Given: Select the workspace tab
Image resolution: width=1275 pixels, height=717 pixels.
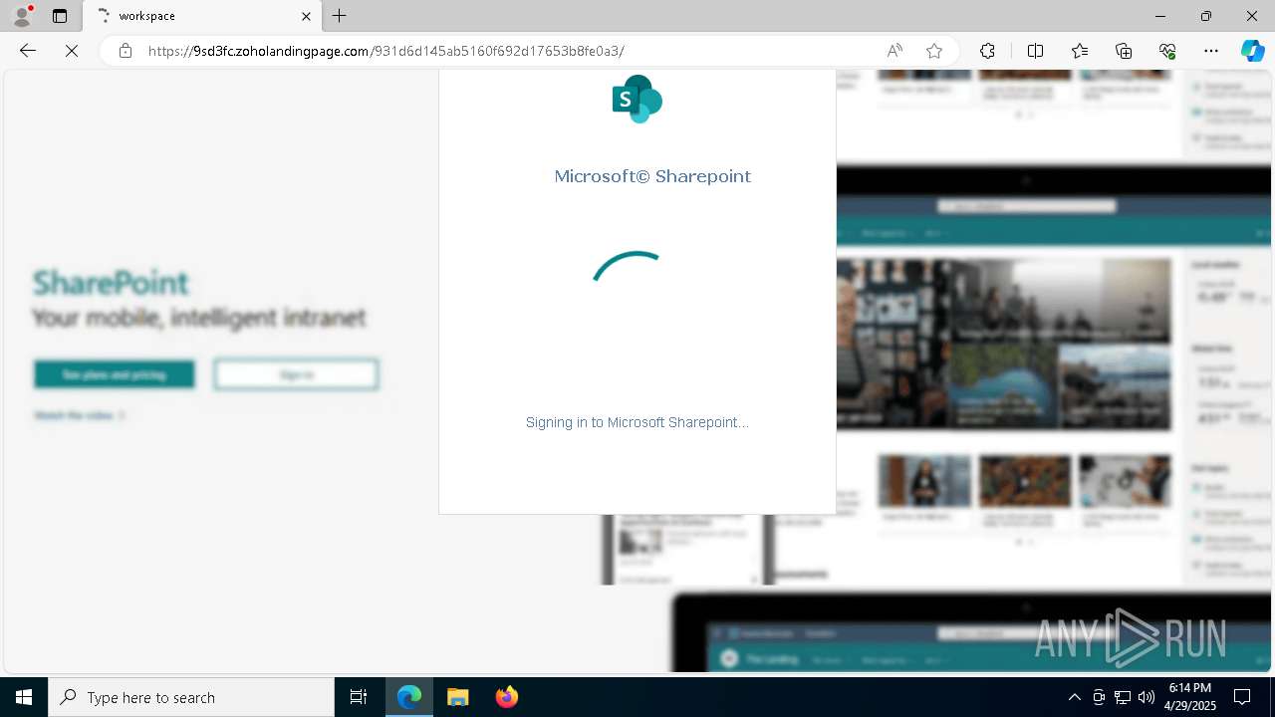Looking at the screenshot, I should point(201,16).
